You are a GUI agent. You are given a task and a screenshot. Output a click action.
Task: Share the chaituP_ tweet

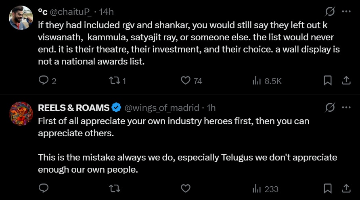click(346, 81)
